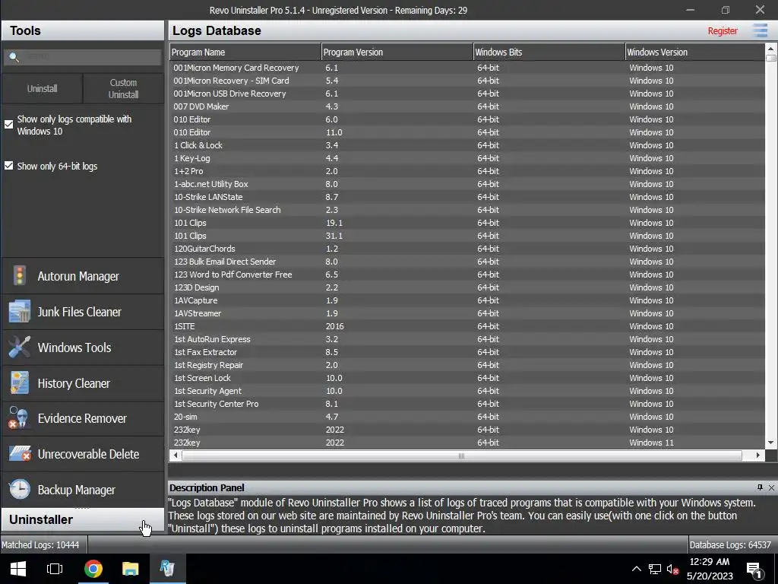Select 232key Windows 11 row
778x584 pixels.
coord(467,443)
